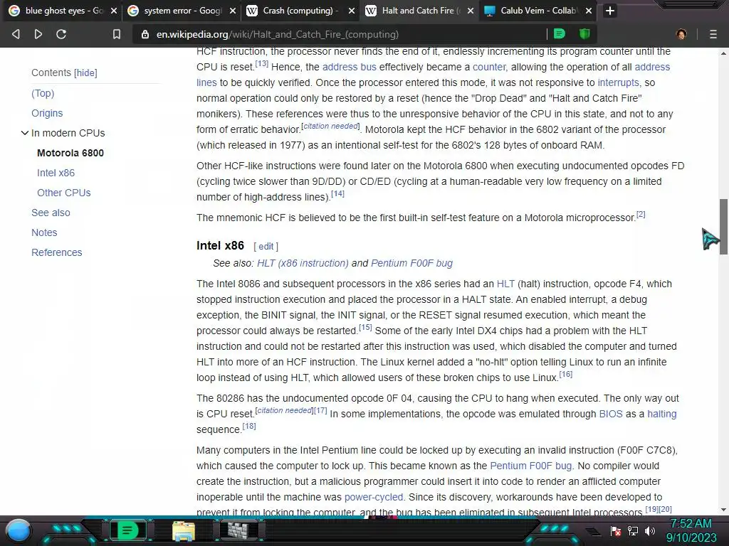The image size is (729, 546).
Task: Go to Motorola 6800 in contents
Action: tap(70, 153)
